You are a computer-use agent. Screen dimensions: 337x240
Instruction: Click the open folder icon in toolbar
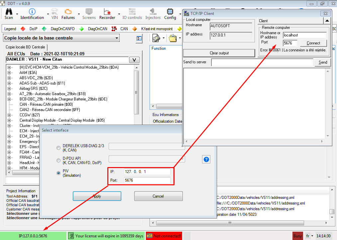click(172, 38)
